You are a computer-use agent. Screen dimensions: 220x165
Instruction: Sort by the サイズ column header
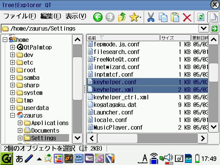tap(175, 38)
